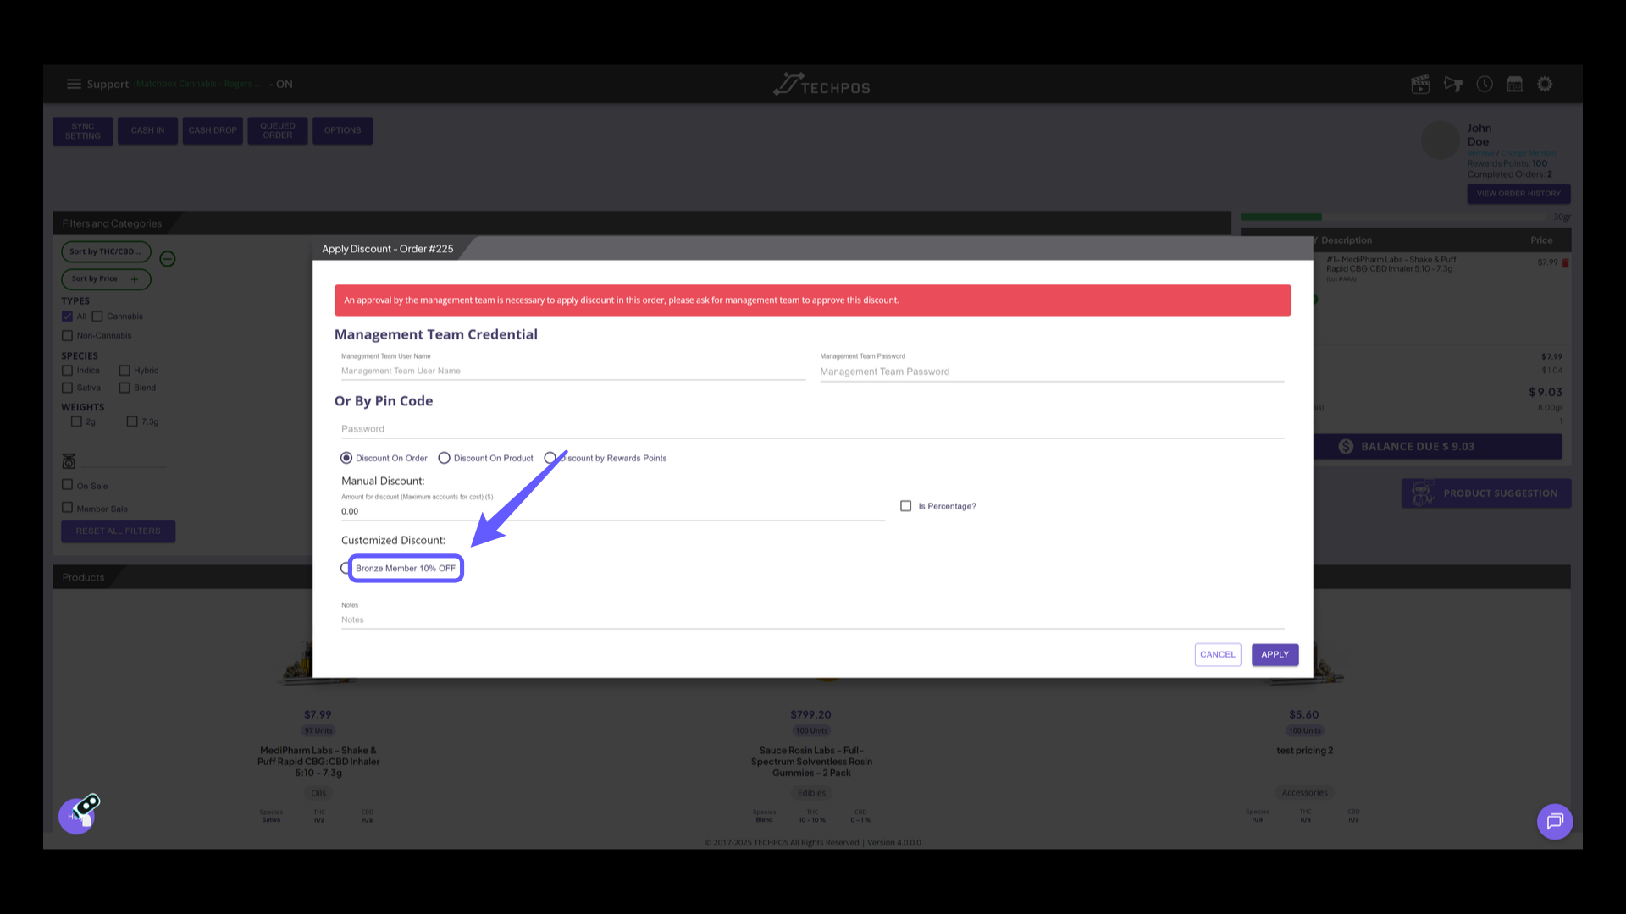The image size is (1626, 914).
Task: Select the Discount On Product radio button
Action: (x=445, y=458)
